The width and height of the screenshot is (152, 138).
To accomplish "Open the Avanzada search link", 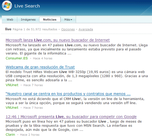I will [x=86, y=29].
